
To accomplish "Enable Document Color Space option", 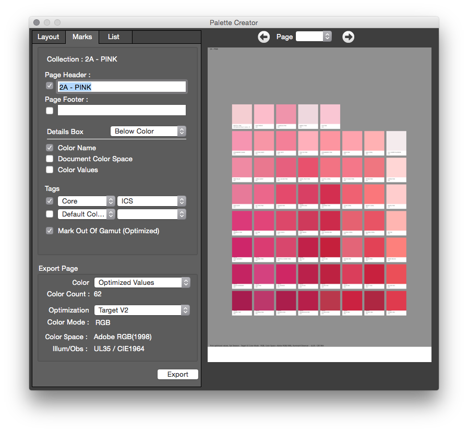I will coord(50,159).
